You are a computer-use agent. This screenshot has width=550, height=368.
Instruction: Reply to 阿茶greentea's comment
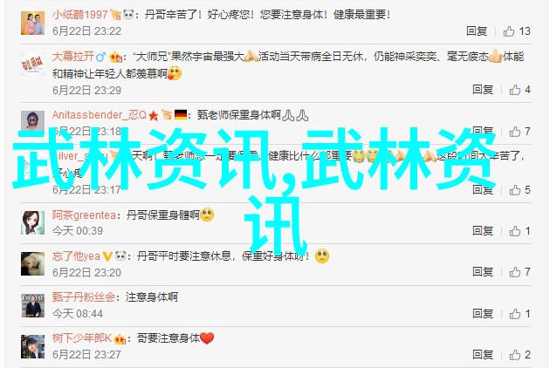pos(483,230)
